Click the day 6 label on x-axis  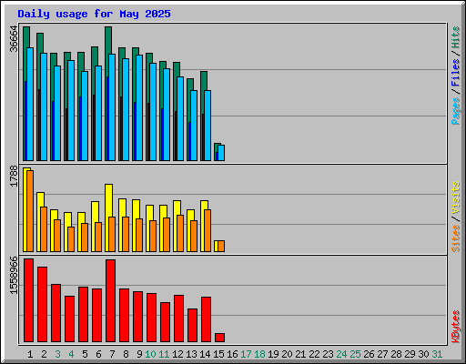pos(98,354)
